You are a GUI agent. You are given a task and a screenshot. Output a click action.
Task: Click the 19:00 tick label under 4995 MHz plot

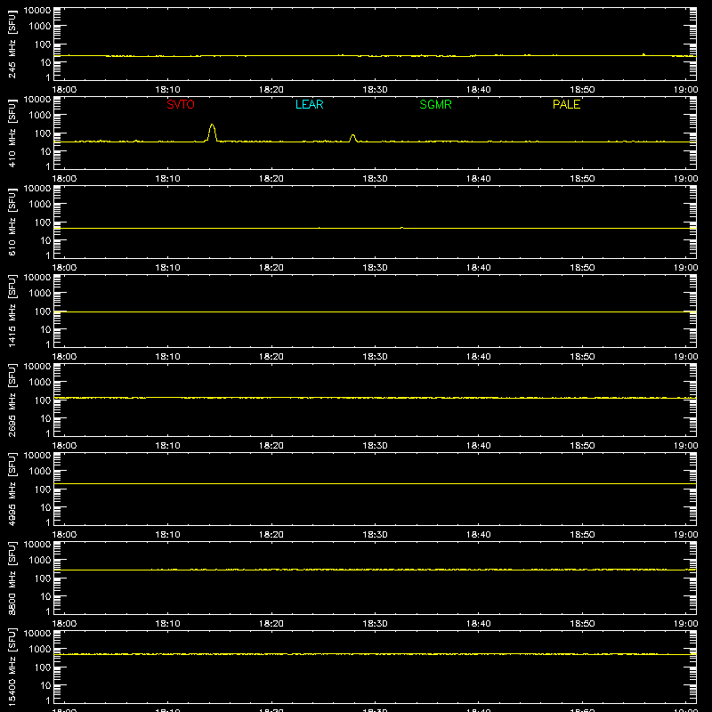(x=685, y=535)
